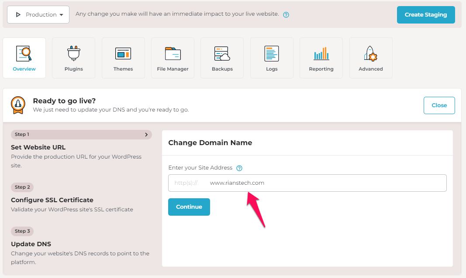The width and height of the screenshot is (466, 278).
Task: Click the Create Staging button
Action: pos(425,14)
